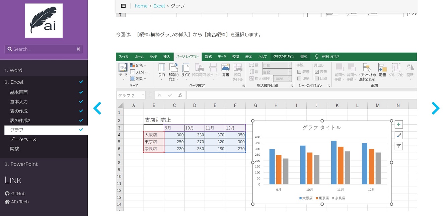Open the Scale to Fit (拡大縮小印刷) dialog launcher

(x=292, y=86)
